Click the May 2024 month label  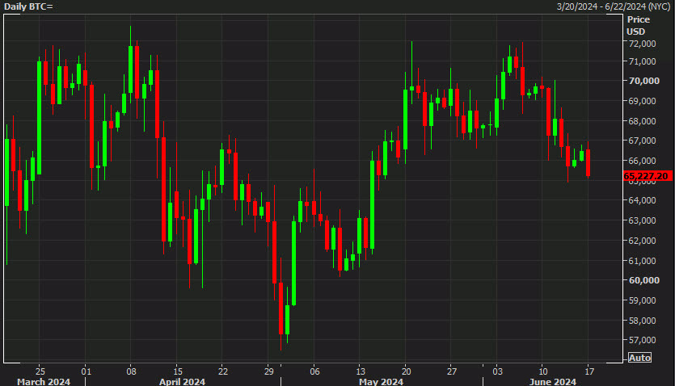pos(381,382)
